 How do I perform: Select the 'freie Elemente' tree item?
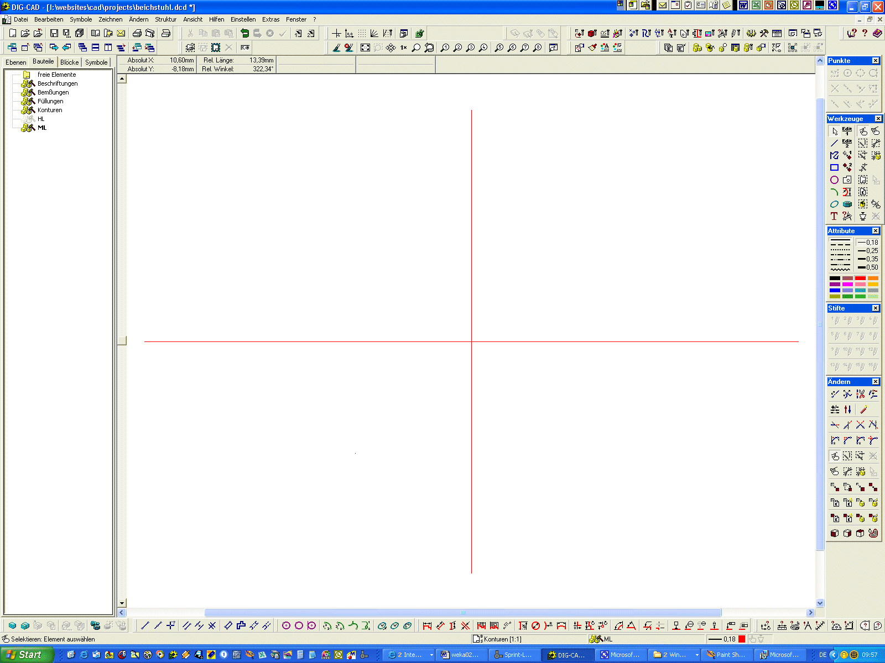[57, 75]
